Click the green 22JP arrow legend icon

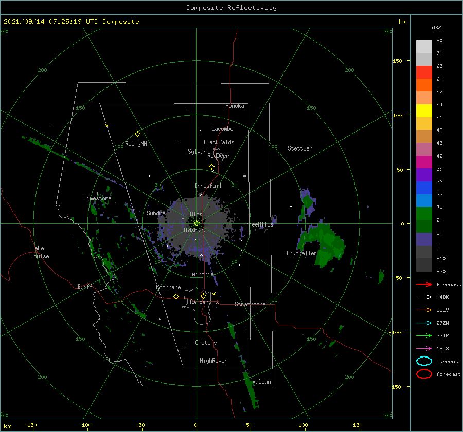tap(424, 335)
